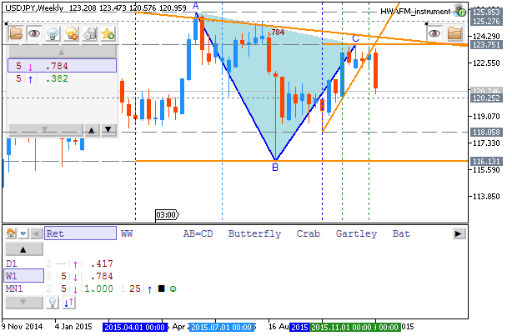Click the 123.751 price label
The image size is (512, 336).
click(486, 45)
